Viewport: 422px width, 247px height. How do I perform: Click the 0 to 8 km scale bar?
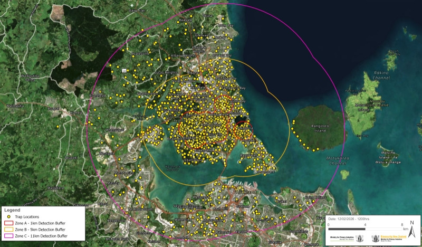(365, 229)
